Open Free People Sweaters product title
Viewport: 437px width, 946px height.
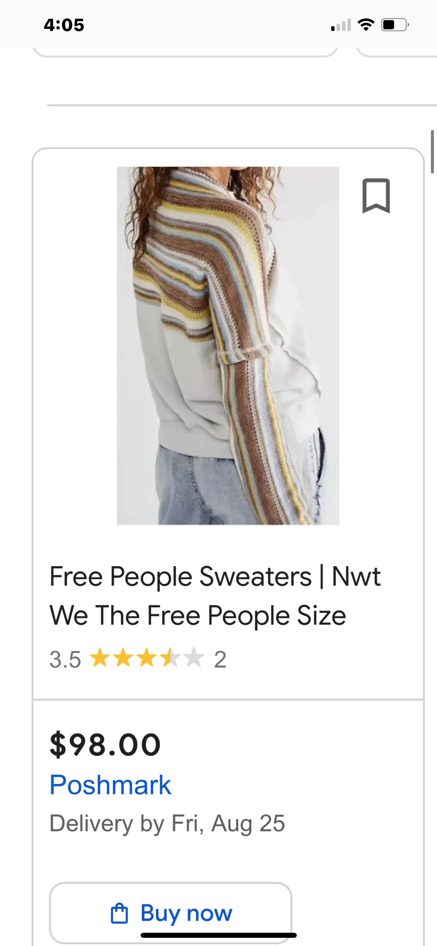tap(215, 596)
